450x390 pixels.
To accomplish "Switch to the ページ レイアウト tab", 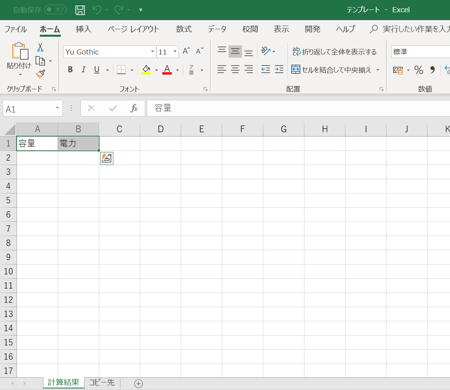I will [x=133, y=29].
